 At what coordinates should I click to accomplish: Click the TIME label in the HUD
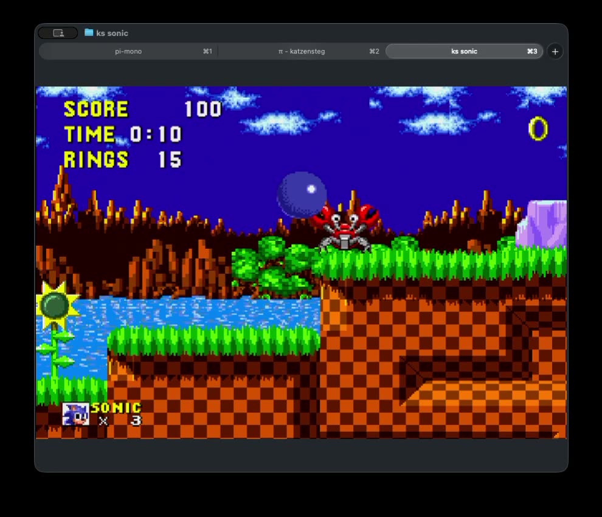click(90, 134)
